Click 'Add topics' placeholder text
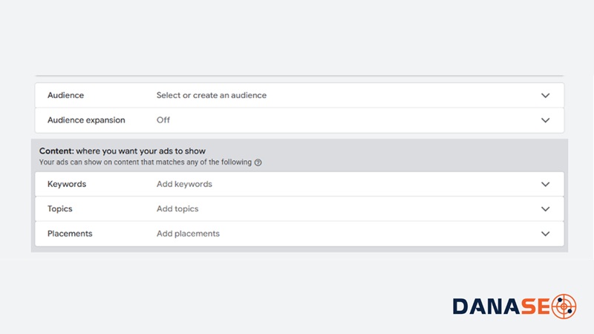Image resolution: width=594 pixels, height=334 pixels. point(177,209)
